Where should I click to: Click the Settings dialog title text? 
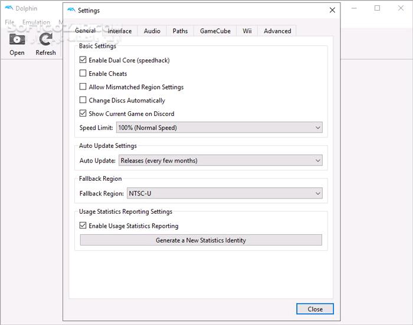[88, 11]
